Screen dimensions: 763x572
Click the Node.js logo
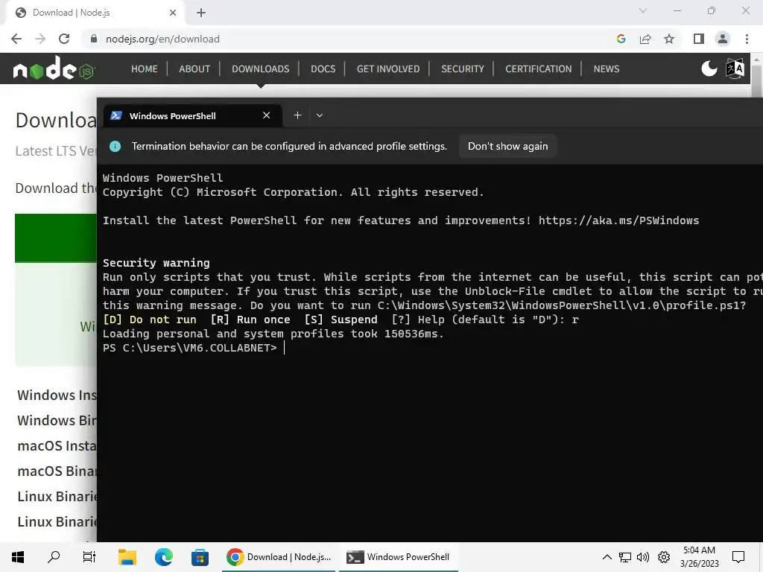54,68
